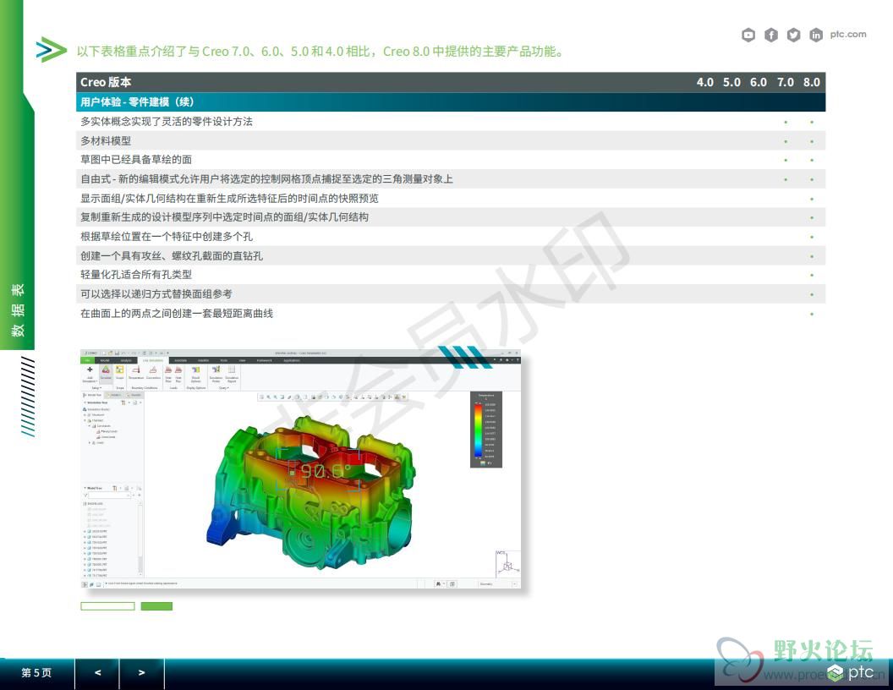Click the Convection boundary condition icon
893x690 pixels.
click(153, 370)
